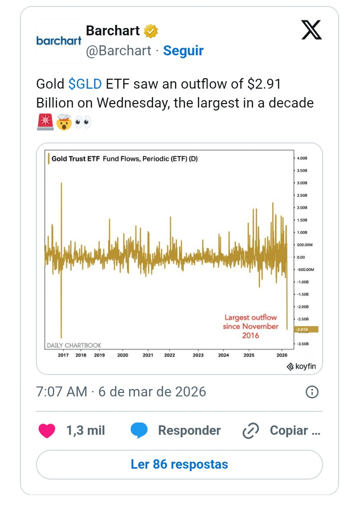The image size is (359, 507).
Task: Open the Barchart display name
Action: 113,31
